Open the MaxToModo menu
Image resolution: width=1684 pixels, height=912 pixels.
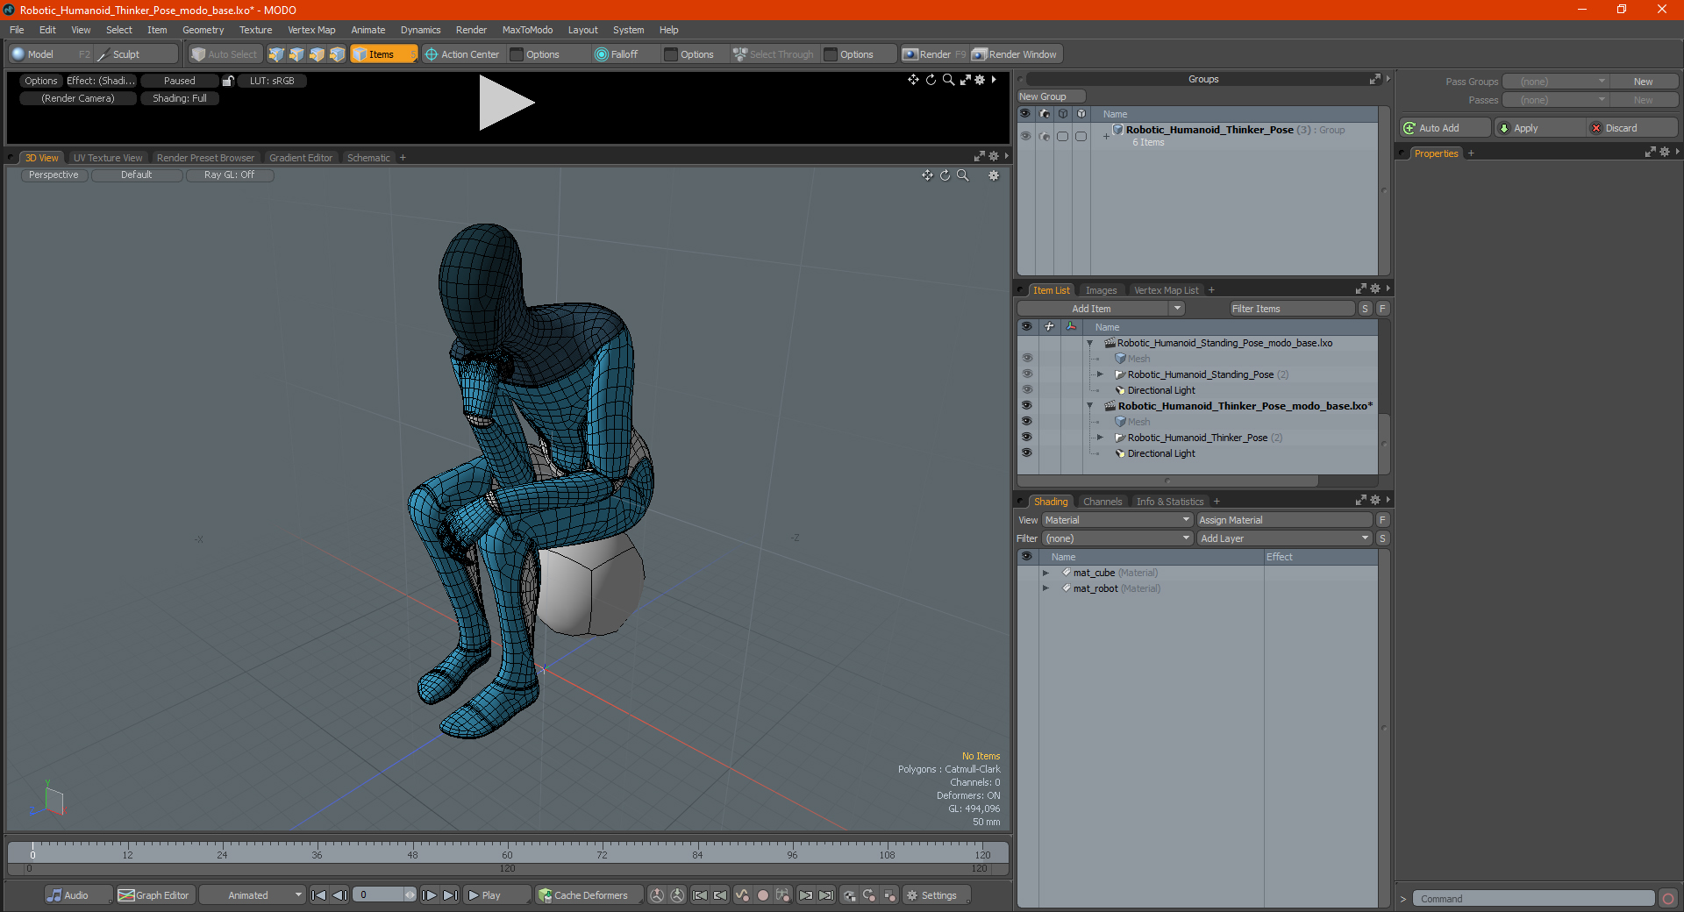click(527, 30)
